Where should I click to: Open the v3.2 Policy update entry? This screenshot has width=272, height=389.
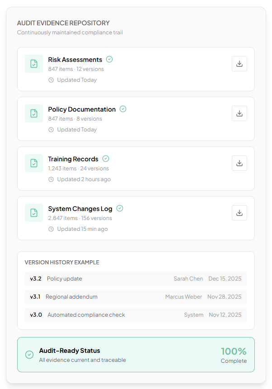click(x=136, y=279)
